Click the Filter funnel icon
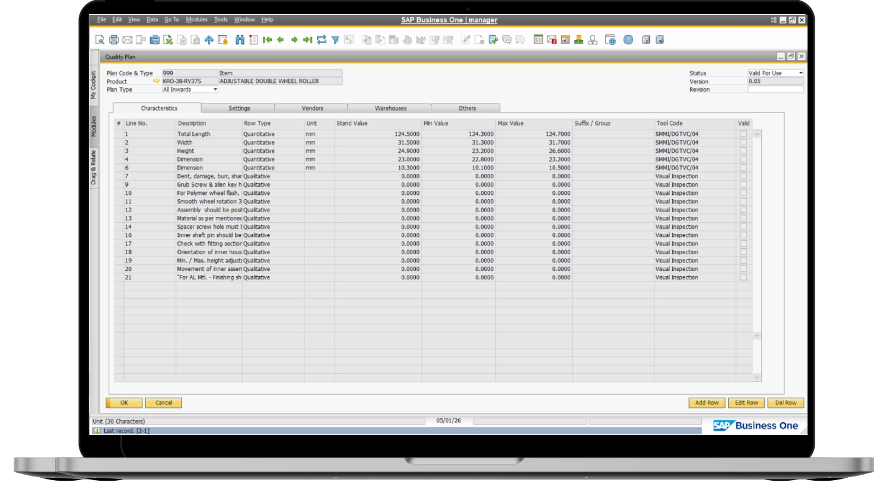This screenshot has height=486, width=890. coord(335,40)
